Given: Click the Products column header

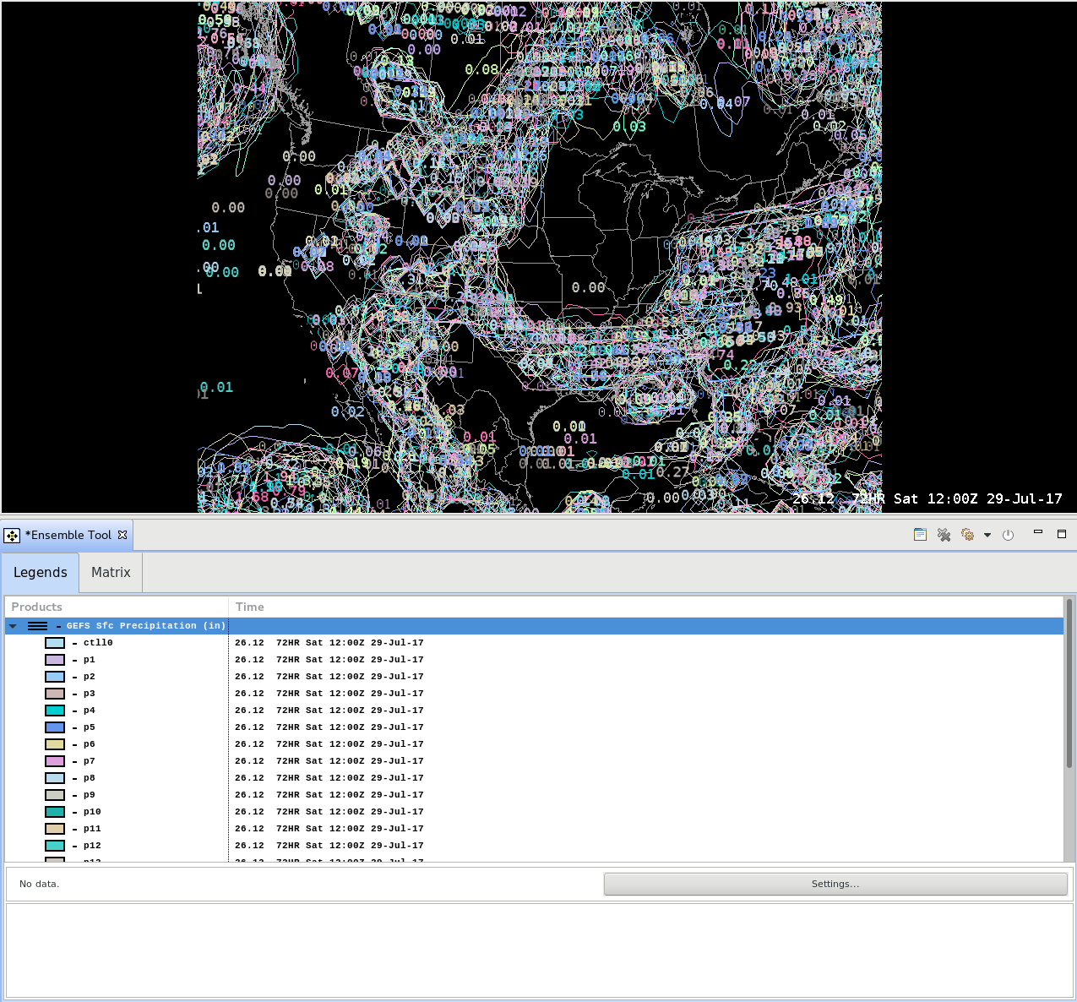Looking at the screenshot, I should click(x=117, y=607).
